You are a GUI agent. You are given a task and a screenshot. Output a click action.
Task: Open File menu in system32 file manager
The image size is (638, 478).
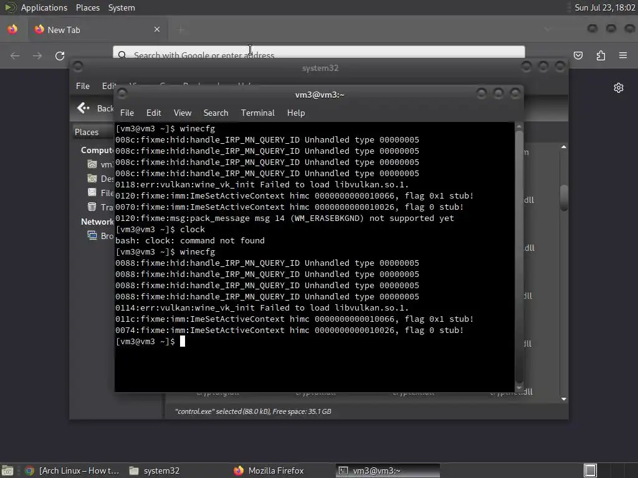(83, 86)
